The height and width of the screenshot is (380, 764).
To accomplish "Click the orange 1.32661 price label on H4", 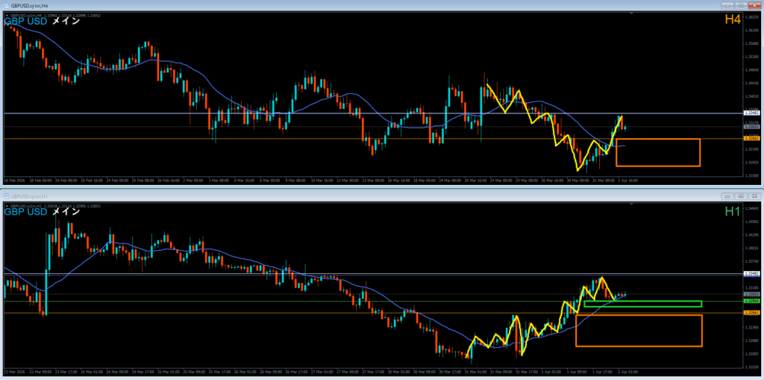I will tap(751, 138).
